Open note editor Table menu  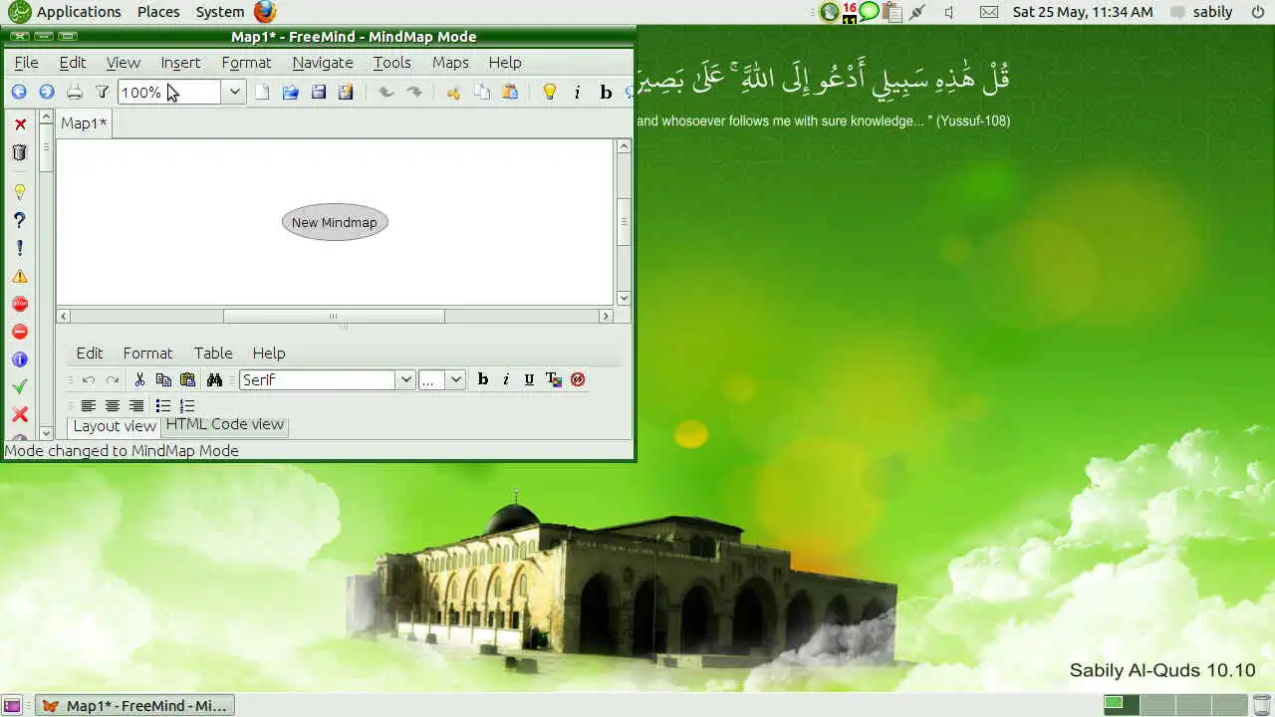[x=213, y=354]
